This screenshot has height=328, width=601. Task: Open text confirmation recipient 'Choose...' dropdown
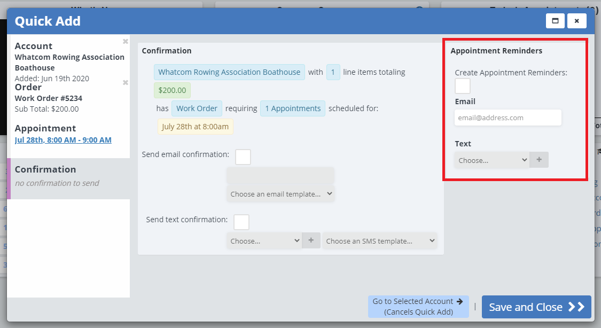point(264,241)
